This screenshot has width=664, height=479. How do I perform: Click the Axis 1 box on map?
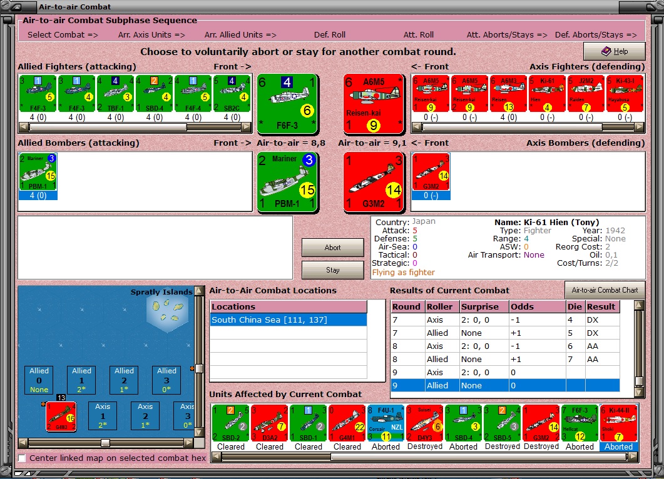coord(103,415)
